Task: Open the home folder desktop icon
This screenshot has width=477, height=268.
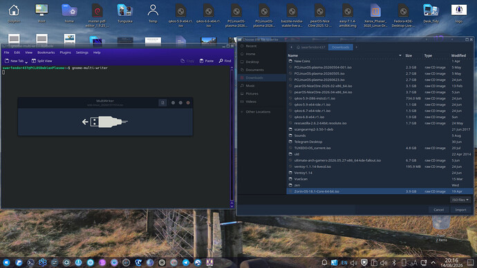Action: [x=69, y=13]
